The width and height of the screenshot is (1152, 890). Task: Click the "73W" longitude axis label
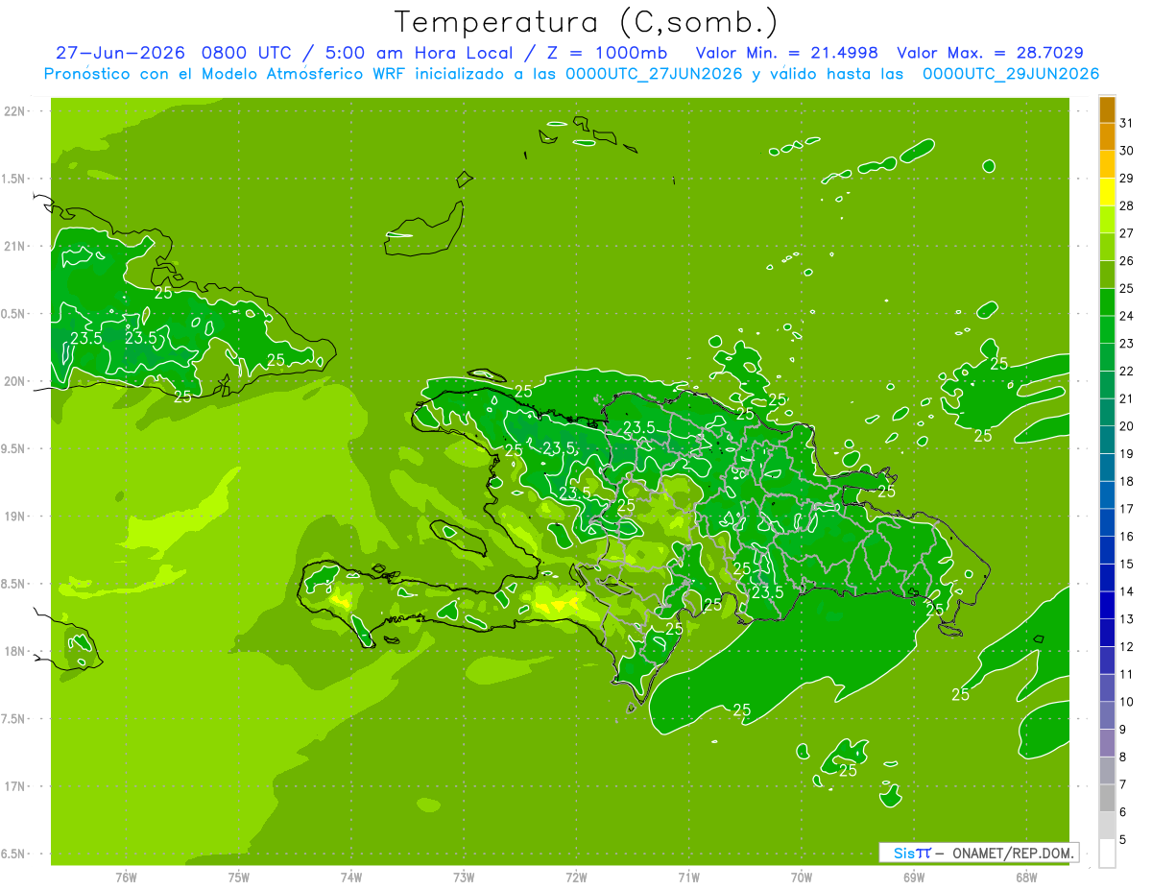pos(464,877)
